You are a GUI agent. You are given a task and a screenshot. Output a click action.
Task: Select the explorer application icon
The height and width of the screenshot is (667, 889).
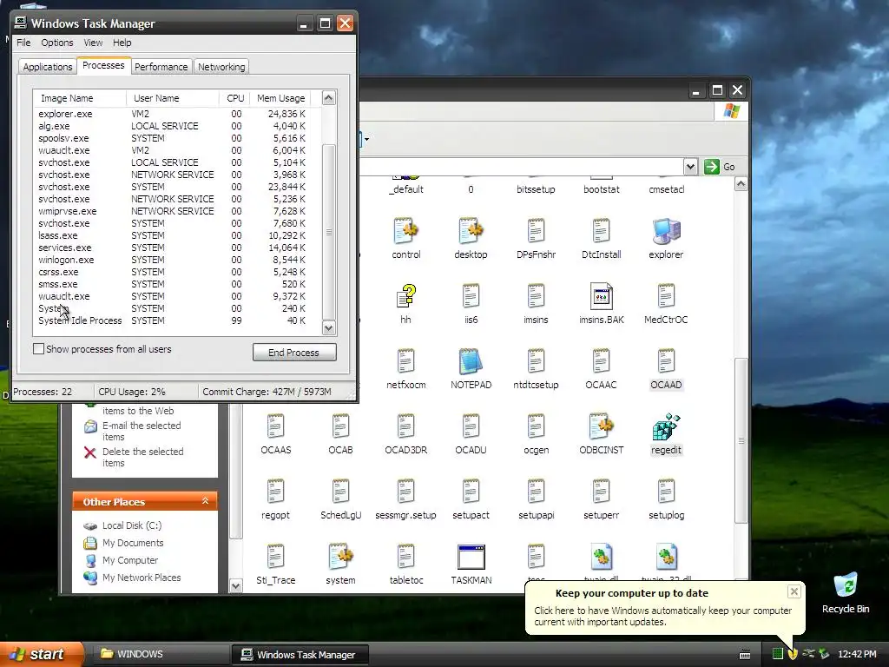point(666,231)
